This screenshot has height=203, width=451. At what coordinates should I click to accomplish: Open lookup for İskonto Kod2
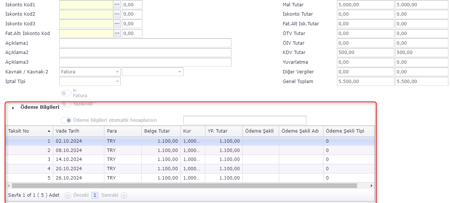[117, 14]
